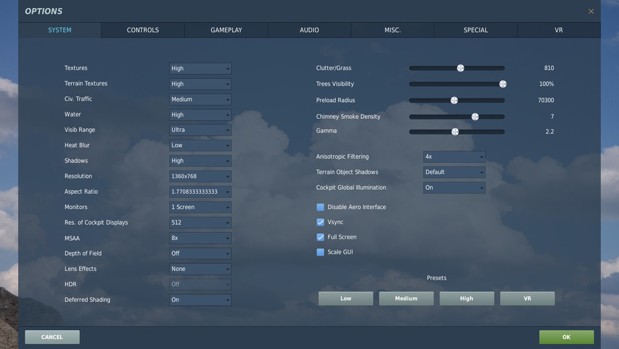This screenshot has width=619, height=349.
Task: Click the Preload Radius value 70300
Action: [545, 100]
